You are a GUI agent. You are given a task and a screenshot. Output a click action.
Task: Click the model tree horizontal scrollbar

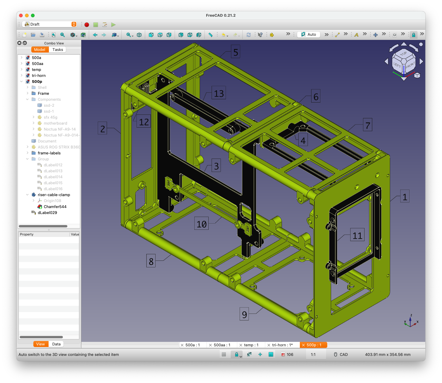[43, 226]
